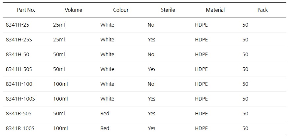The image size is (288, 139).
Task: Select part number 8341H-100S
Action: pyautogui.click(x=20, y=99)
